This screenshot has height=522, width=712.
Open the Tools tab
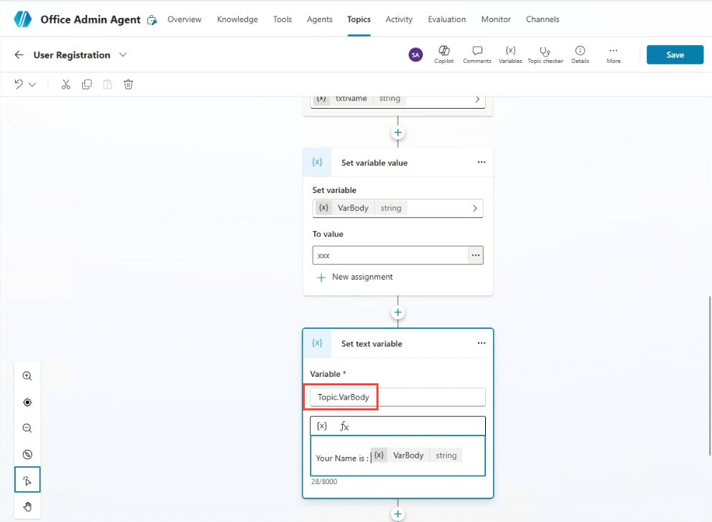283,19
